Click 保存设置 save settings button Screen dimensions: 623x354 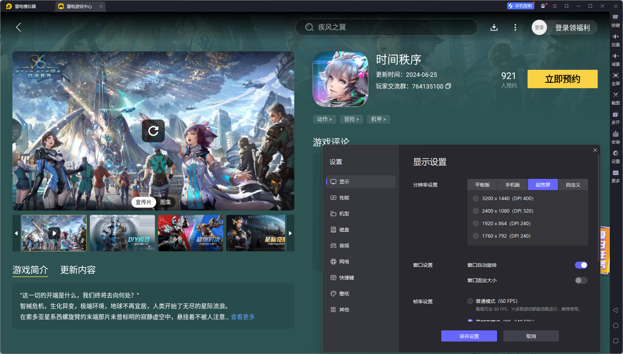point(469,336)
